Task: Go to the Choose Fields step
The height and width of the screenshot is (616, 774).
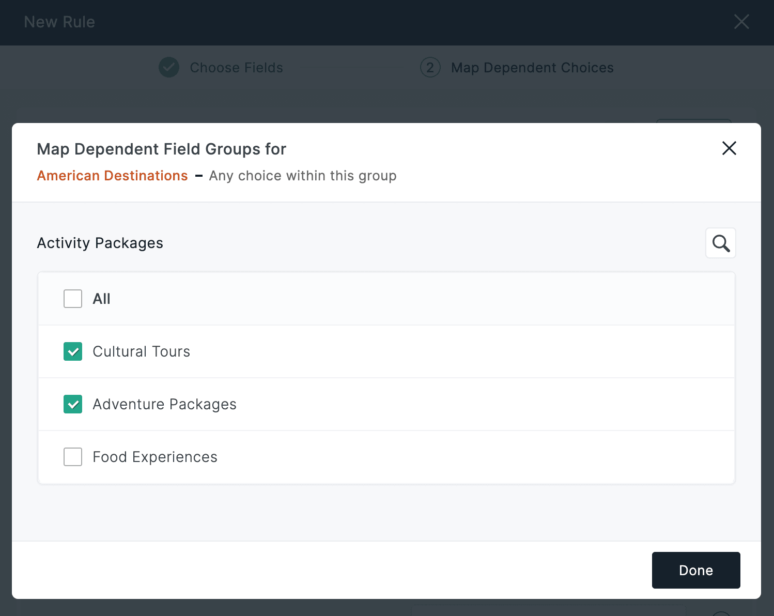Action: [x=236, y=68]
